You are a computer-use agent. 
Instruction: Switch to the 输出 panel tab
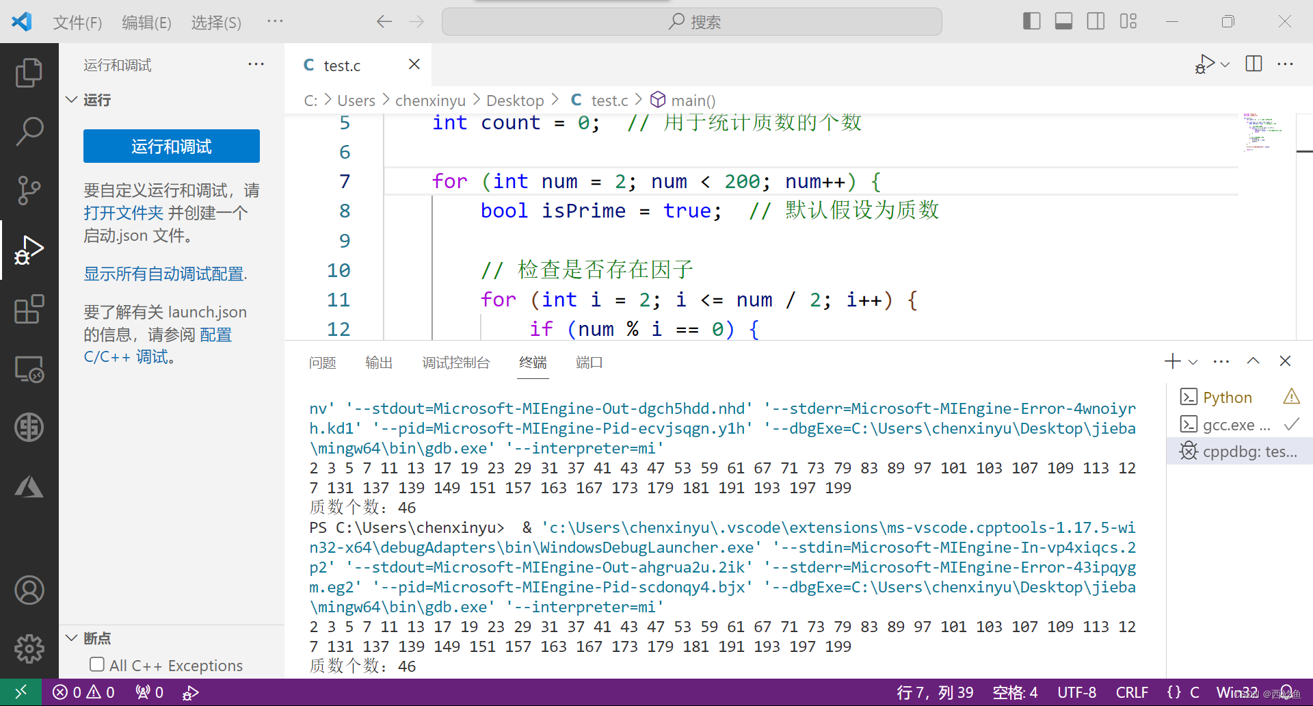[379, 363]
